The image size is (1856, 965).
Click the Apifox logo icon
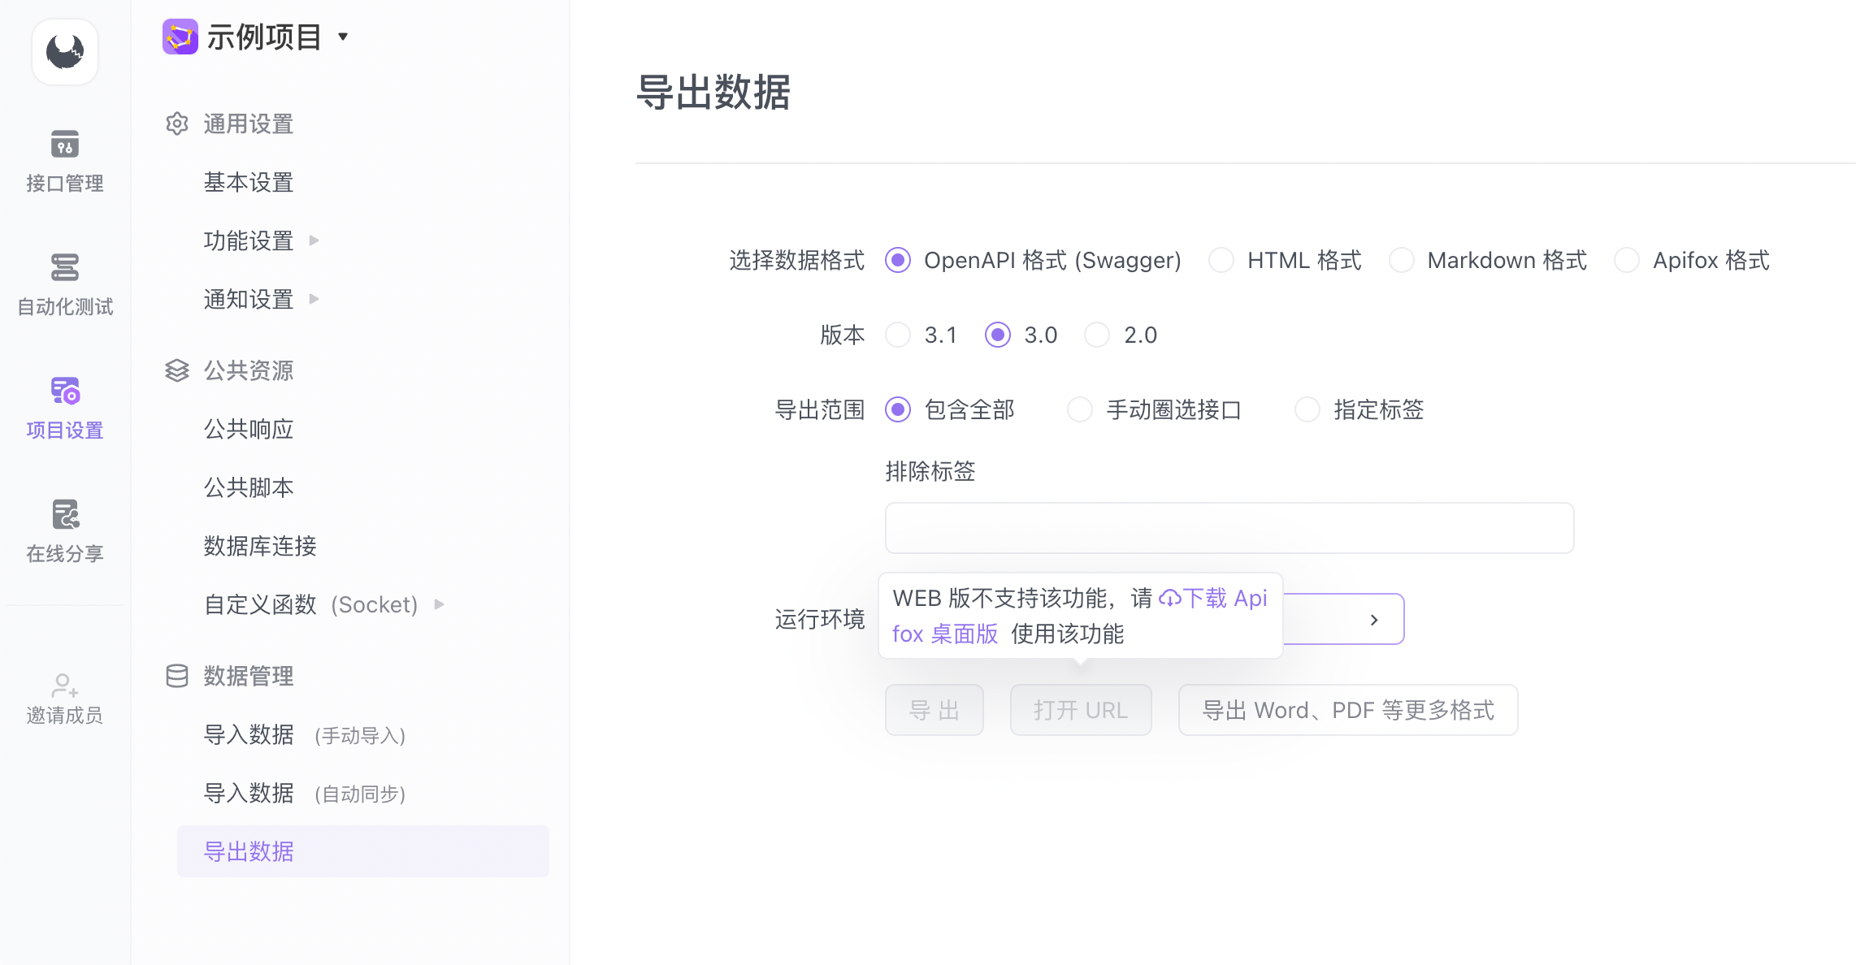pos(65,52)
